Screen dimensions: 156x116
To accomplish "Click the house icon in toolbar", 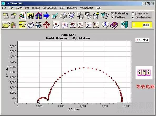I will 38,15.
